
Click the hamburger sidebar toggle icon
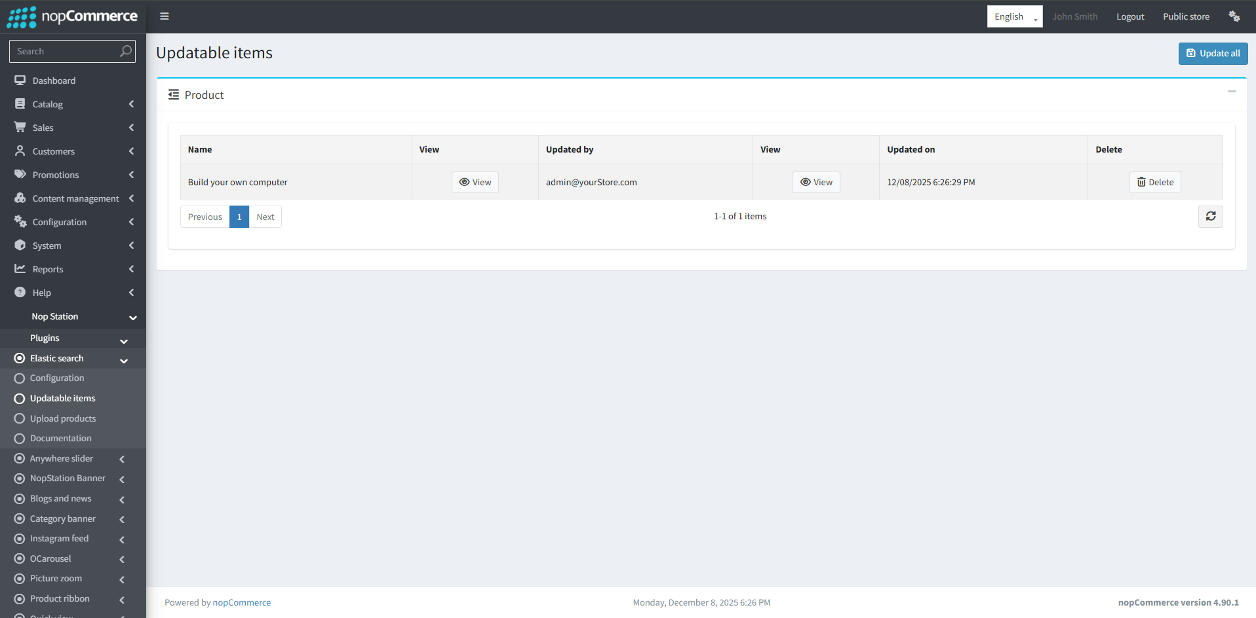click(x=165, y=16)
